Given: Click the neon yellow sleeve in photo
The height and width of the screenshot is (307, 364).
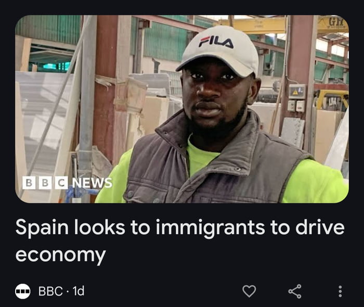Looking at the screenshot, I should click(x=316, y=181).
